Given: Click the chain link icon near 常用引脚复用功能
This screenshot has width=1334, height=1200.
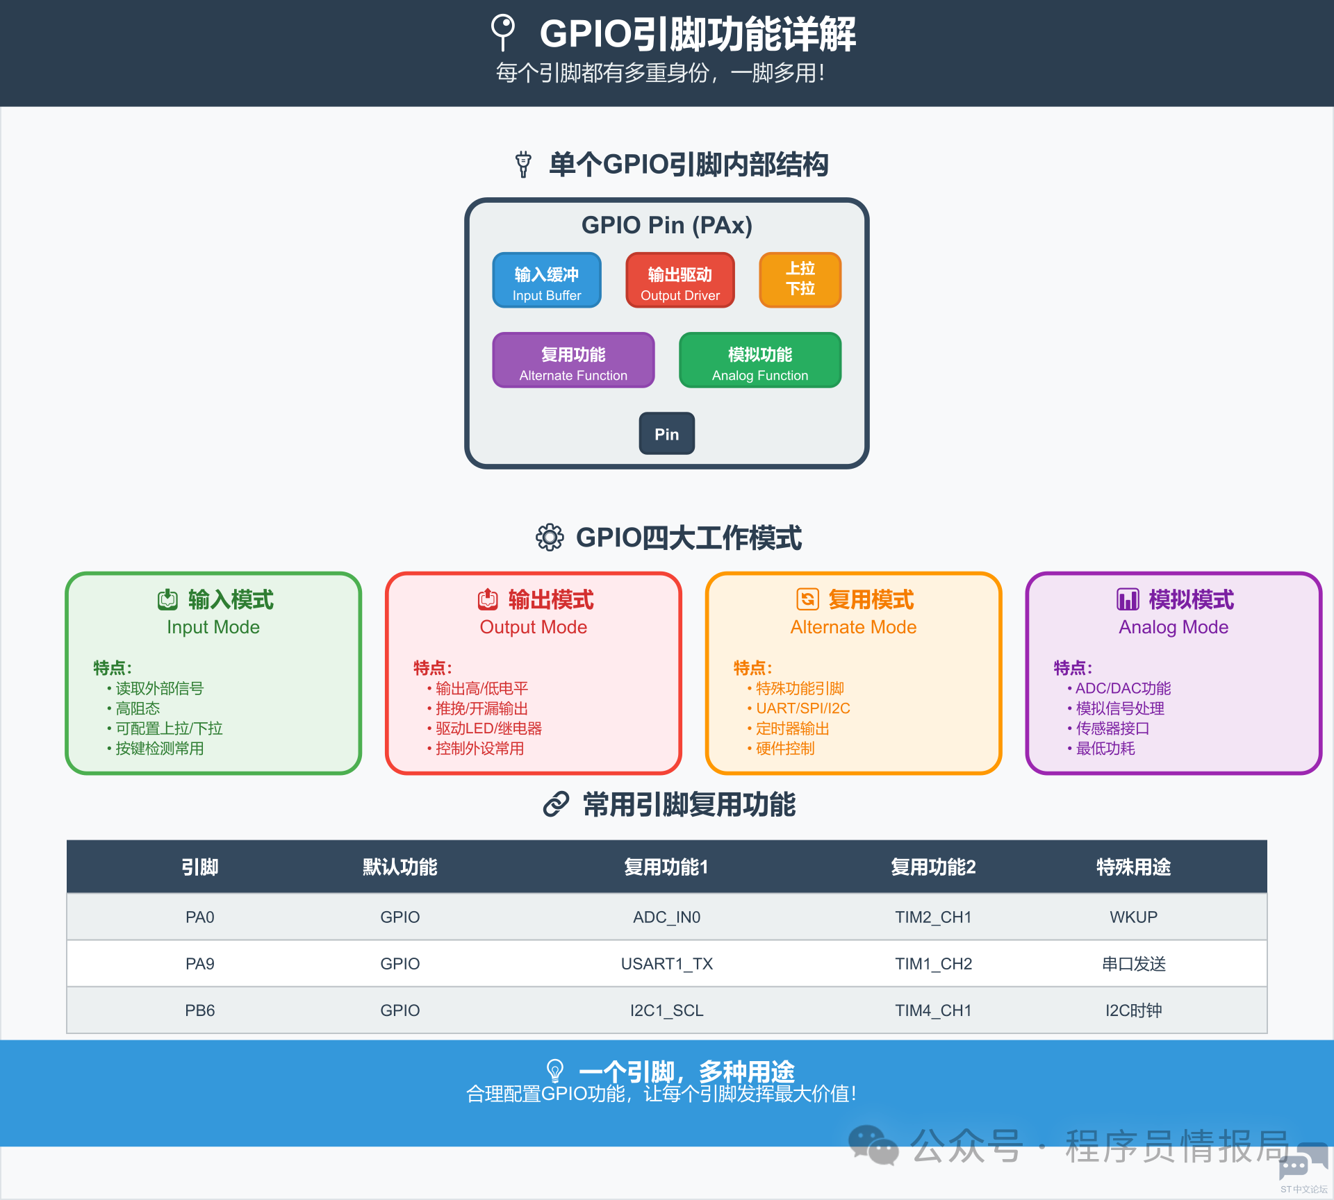Looking at the screenshot, I should (x=557, y=804).
